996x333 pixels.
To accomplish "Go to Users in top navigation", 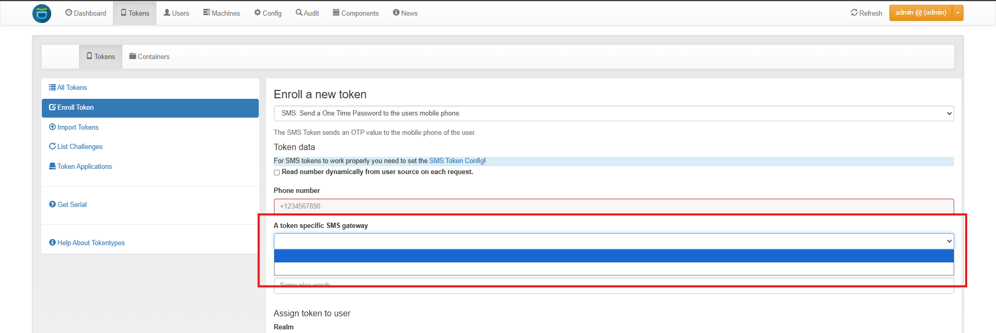I will pyautogui.click(x=176, y=13).
